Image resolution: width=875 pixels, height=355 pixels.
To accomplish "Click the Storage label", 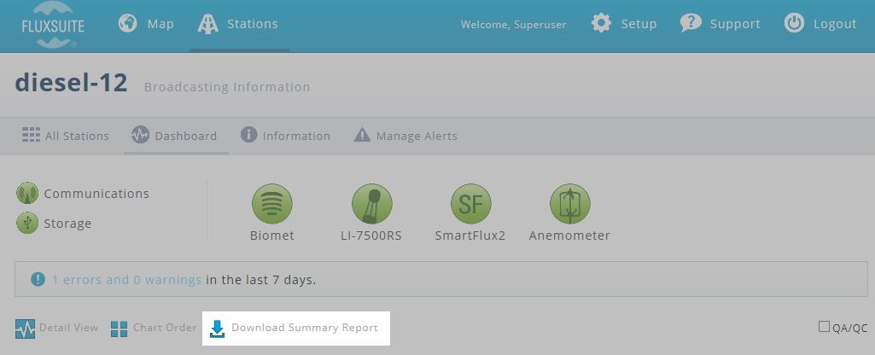I will coord(67,224).
